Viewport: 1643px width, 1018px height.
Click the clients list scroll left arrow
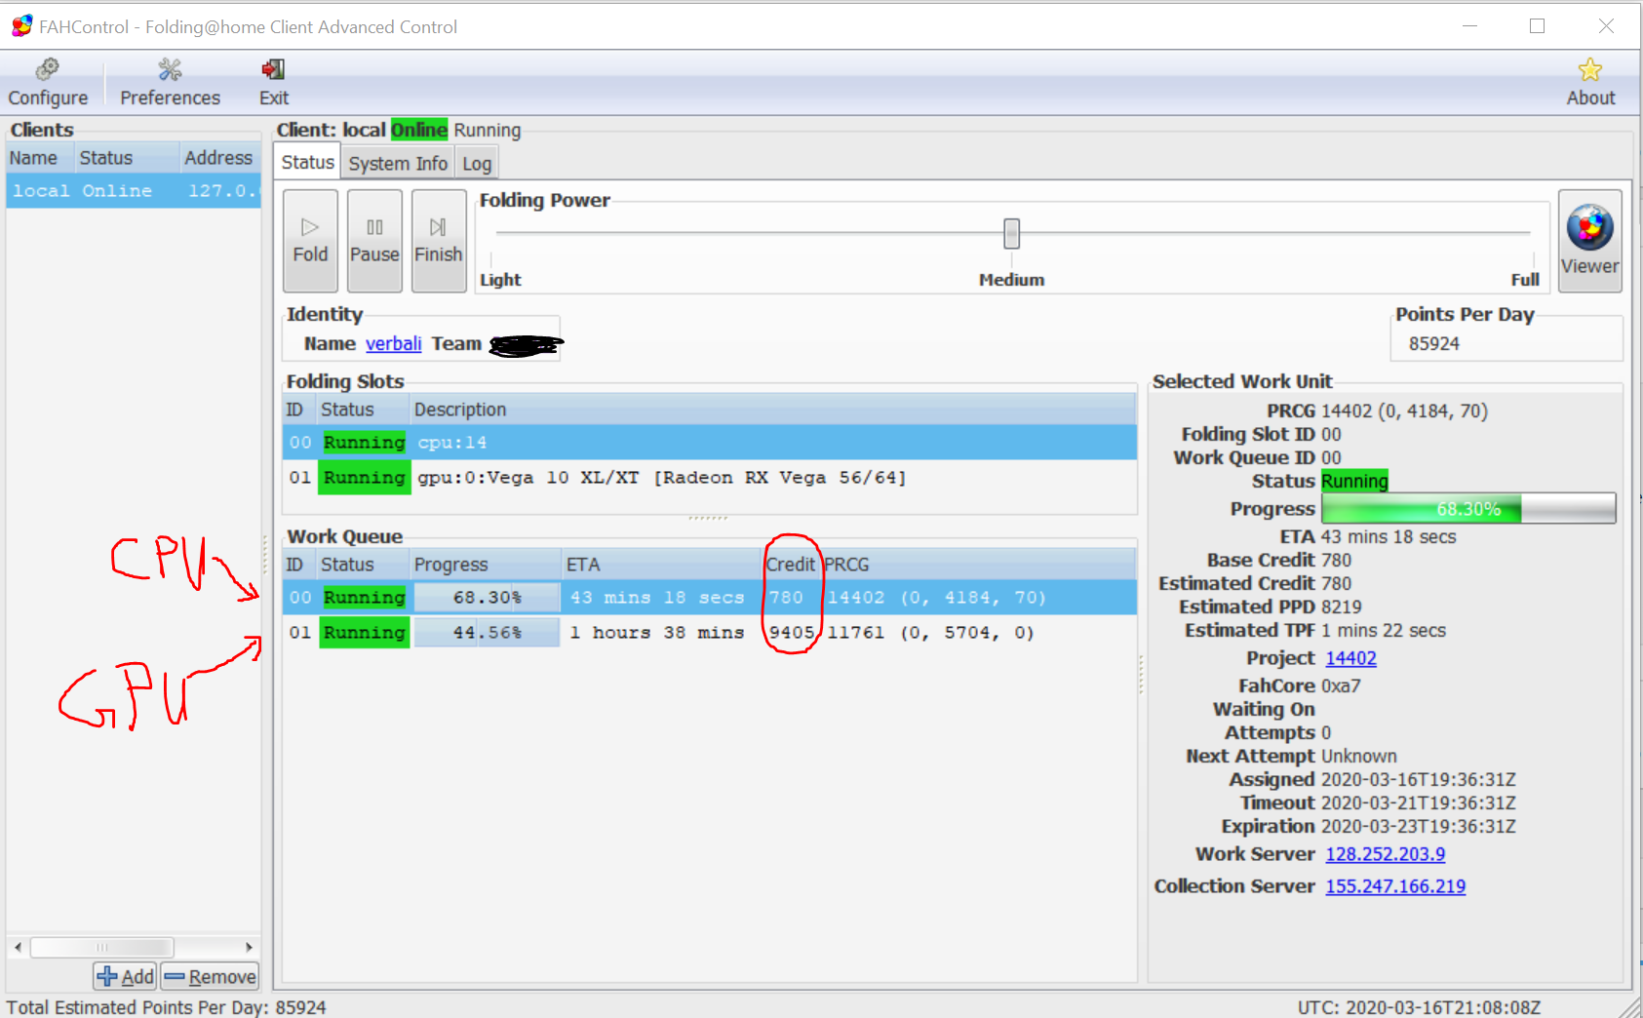(18, 947)
